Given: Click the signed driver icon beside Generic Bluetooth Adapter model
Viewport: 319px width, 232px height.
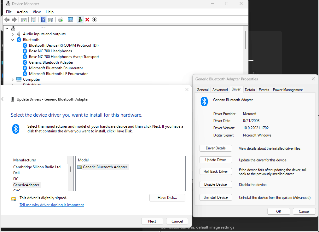Looking at the screenshot, I should point(80,167).
